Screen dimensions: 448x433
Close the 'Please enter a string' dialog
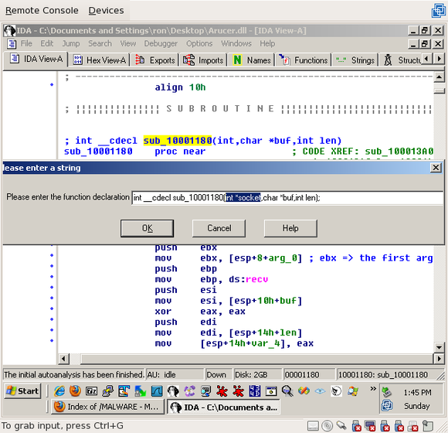(x=436, y=168)
